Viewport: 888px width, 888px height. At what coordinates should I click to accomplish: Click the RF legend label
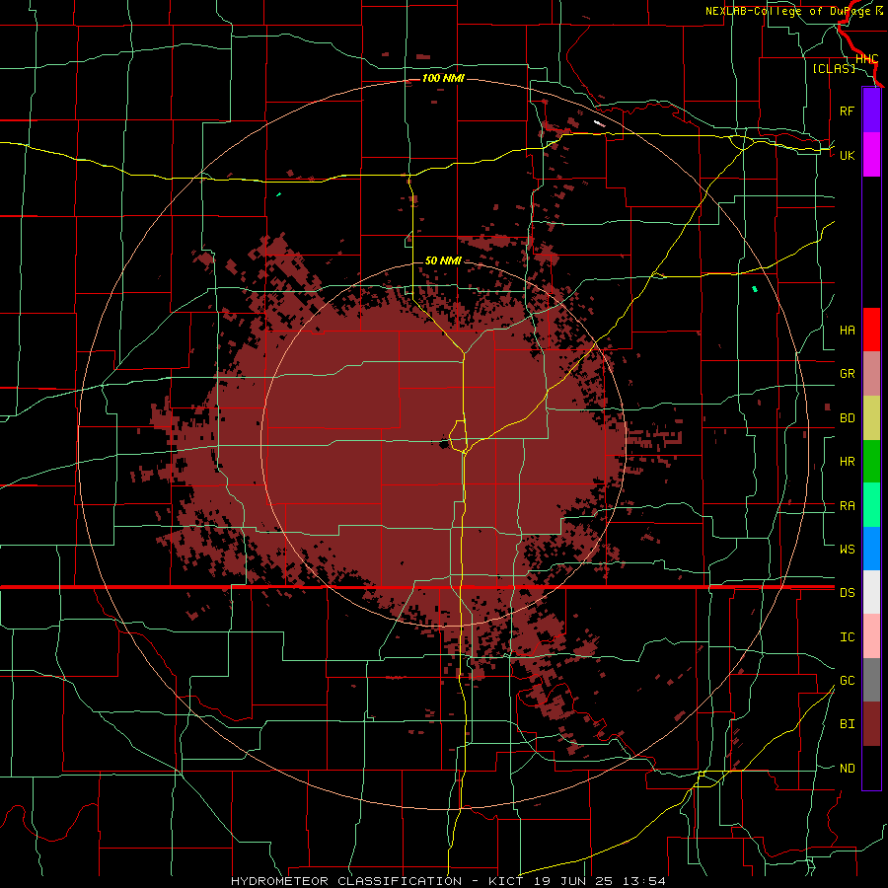[x=847, y=111]
